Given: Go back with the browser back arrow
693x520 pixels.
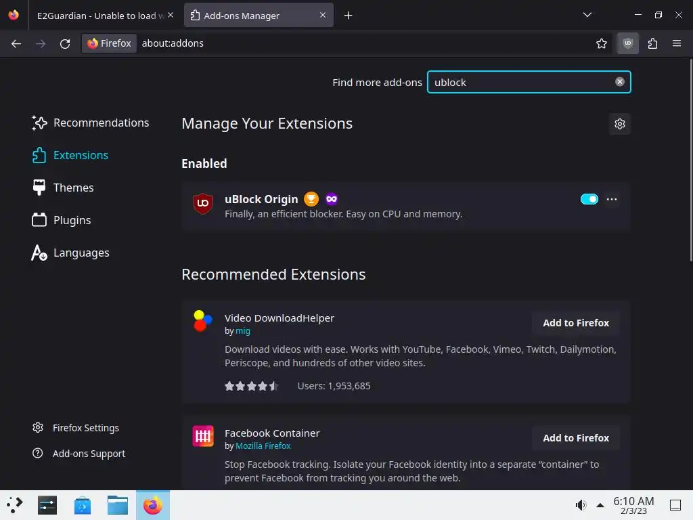Looking at the screenshot, I should pyautogui.click(x=16, y=43).
